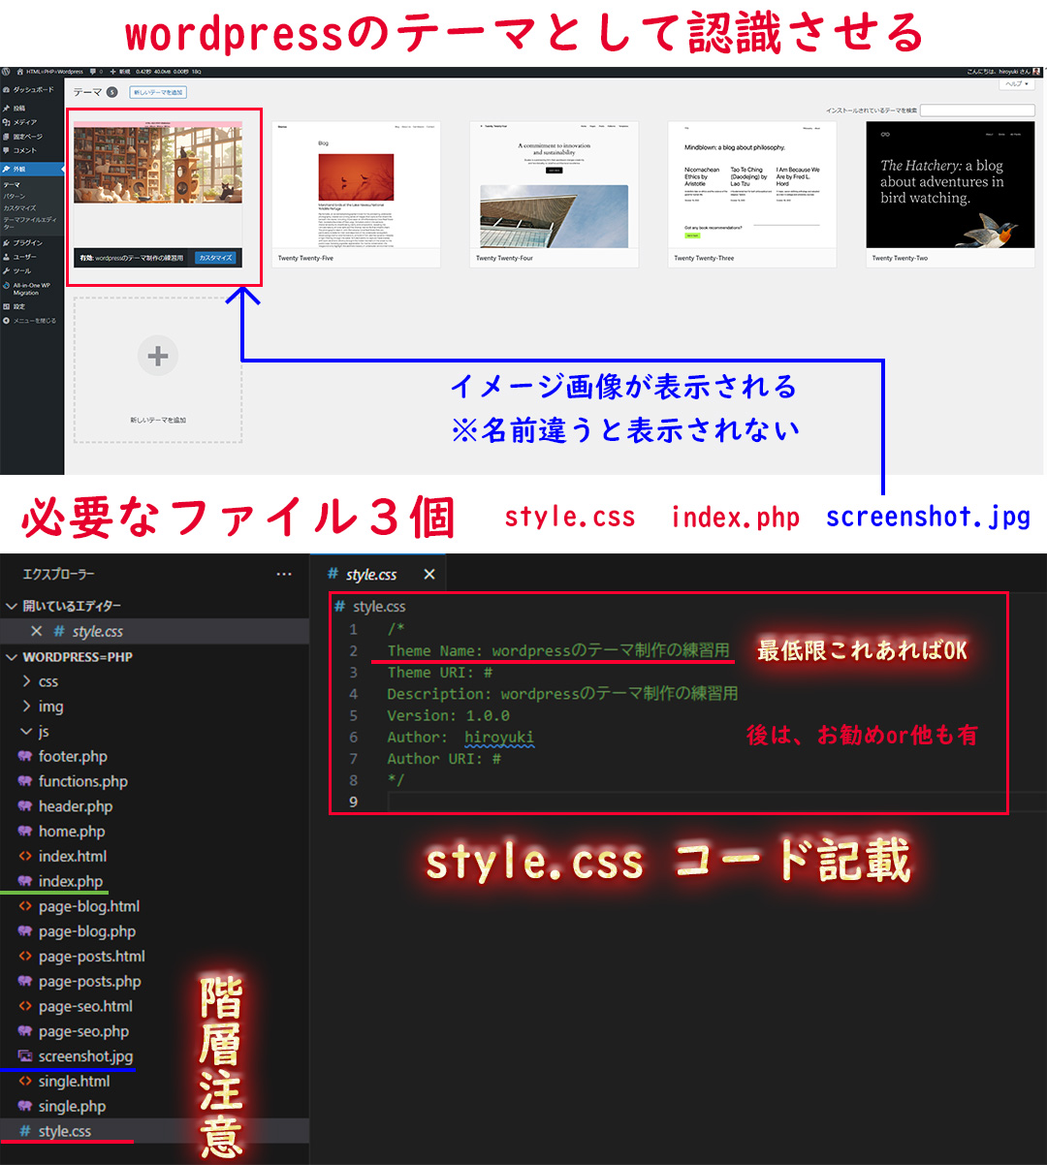Open explorer more actions ellipsis in VS Code
Image resolution: width=1047 pixels, height=1165 pixels.
(x=284, y=574)
